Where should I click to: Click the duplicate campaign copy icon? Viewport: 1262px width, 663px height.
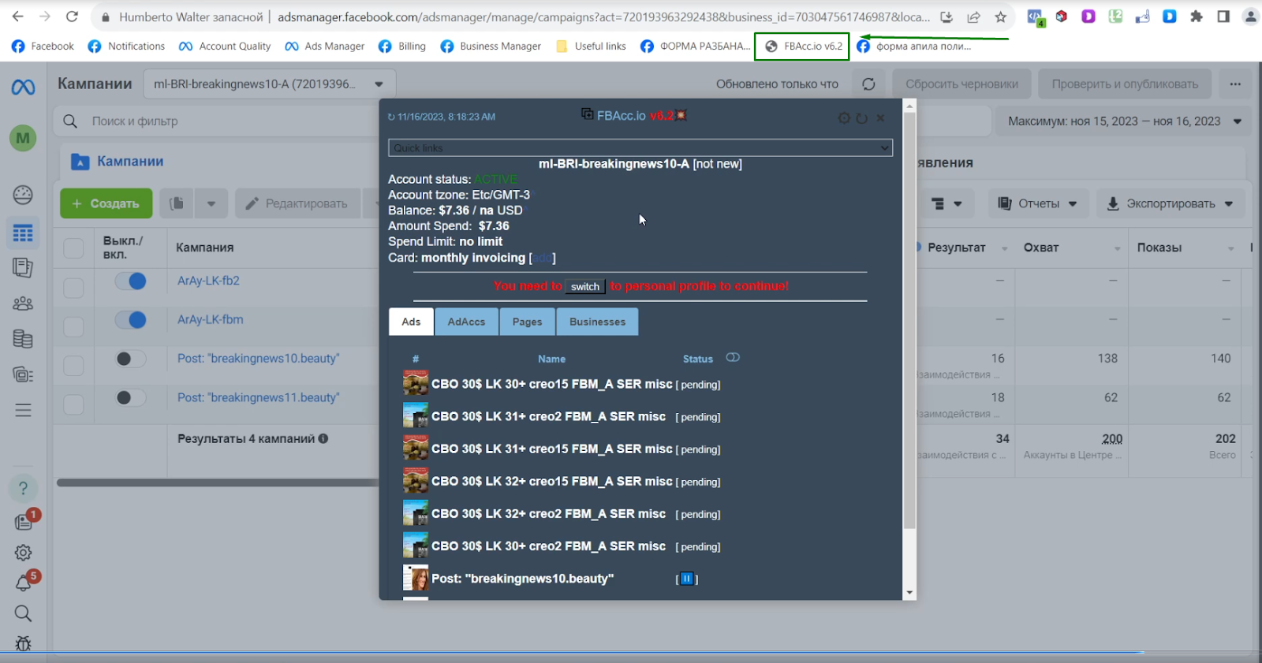177,203
